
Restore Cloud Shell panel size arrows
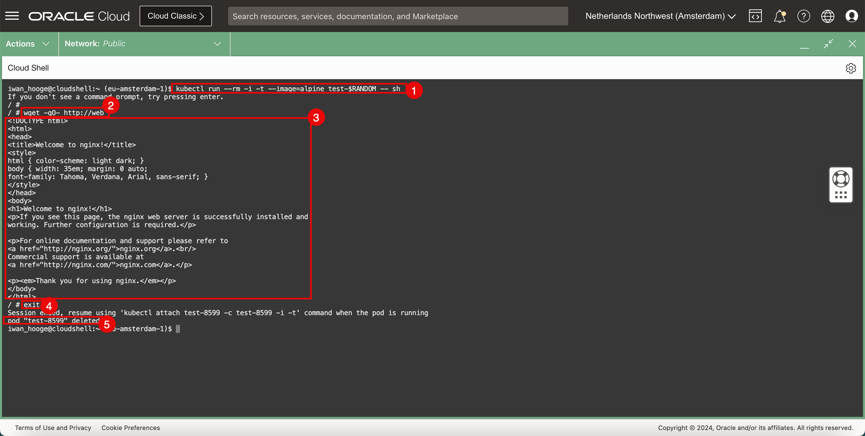click(x=828, y=44)
